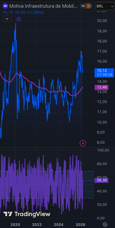Click the 2026 time axis label
Viewport: 115px width, 228px height.
pos(81,225)
